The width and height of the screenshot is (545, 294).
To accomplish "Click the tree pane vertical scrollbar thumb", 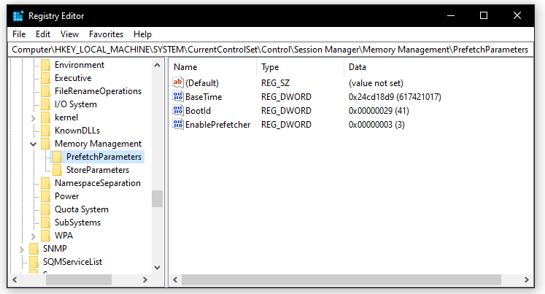I will click(157, 198).
